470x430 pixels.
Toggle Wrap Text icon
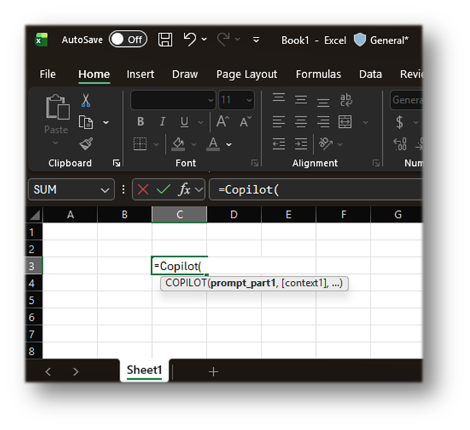(346, 100)
